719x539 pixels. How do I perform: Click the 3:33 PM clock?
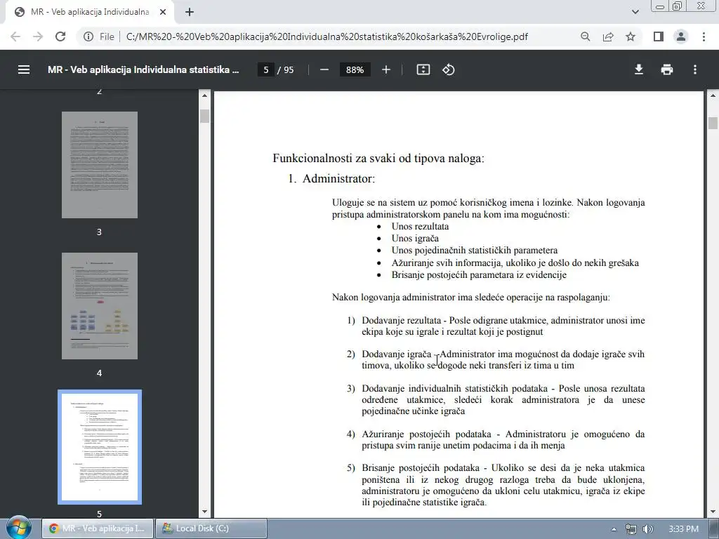tap(684, 529)
